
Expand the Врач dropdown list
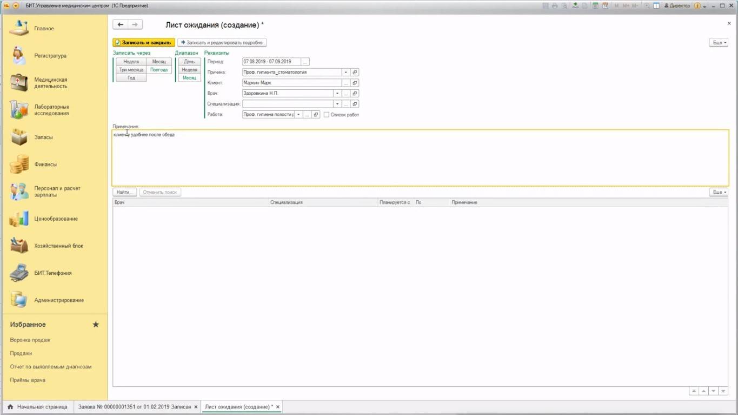tap(337, 93)
